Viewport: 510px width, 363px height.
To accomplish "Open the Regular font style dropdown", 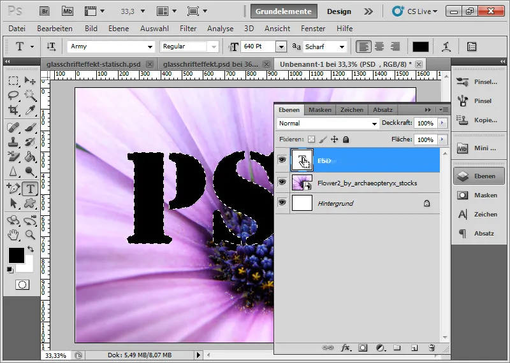I will click(x=214, y=46).
